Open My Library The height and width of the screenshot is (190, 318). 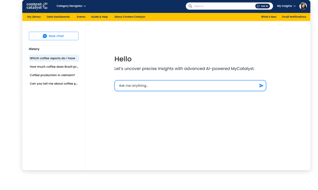[34, 17]
